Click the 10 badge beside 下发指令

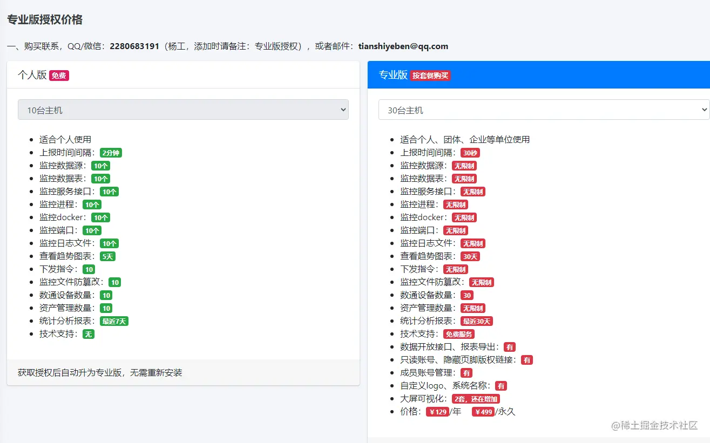89,269
